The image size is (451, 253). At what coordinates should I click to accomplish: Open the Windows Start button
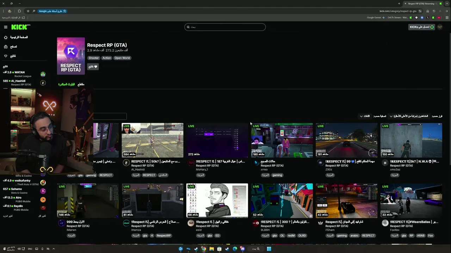(x=269, y=249)
